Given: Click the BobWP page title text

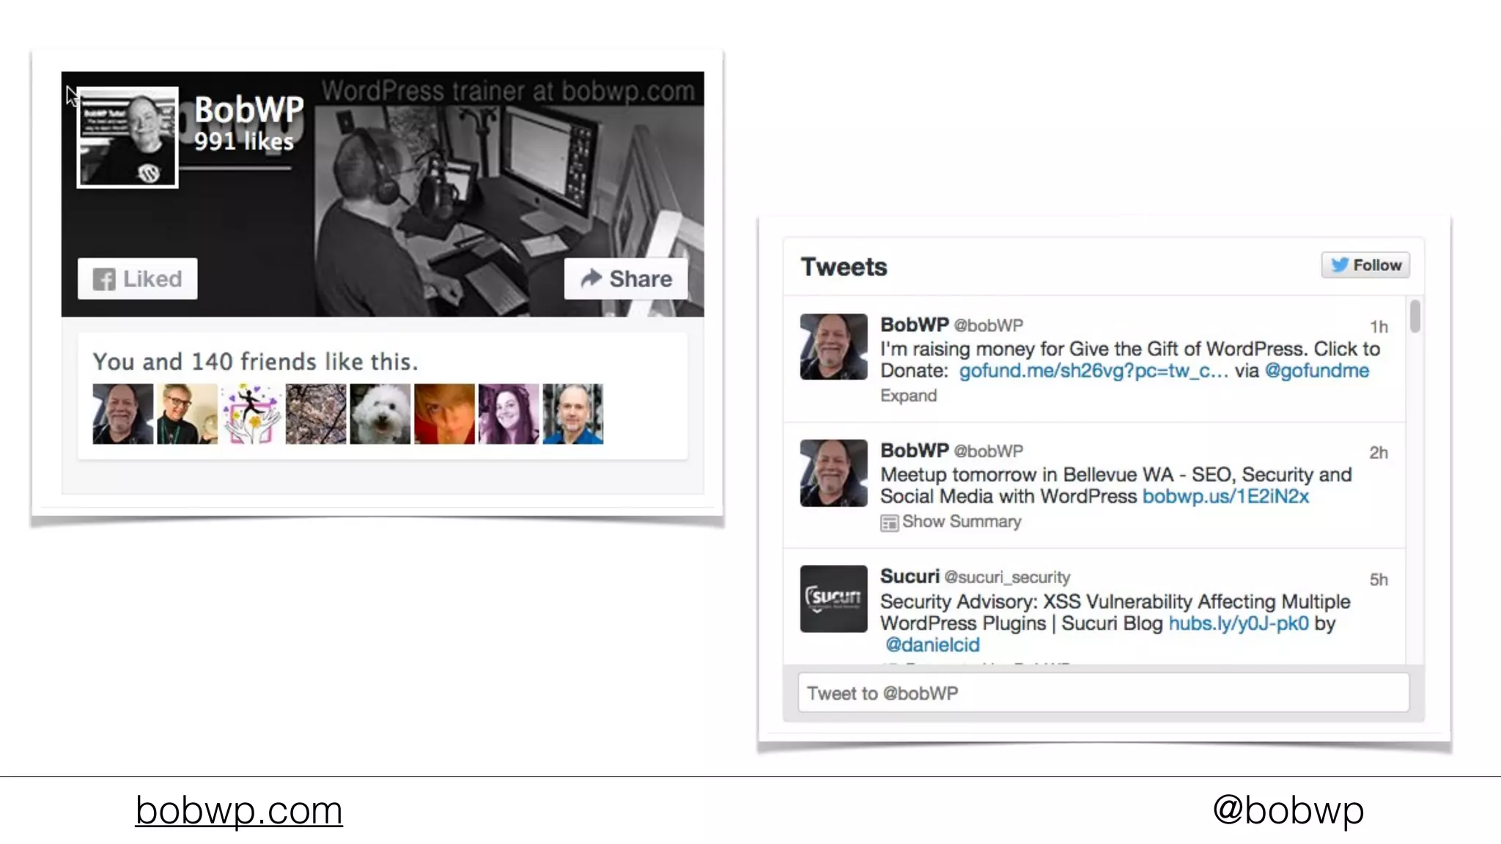Looking at the screenshot, I should [x=248, y=110].
